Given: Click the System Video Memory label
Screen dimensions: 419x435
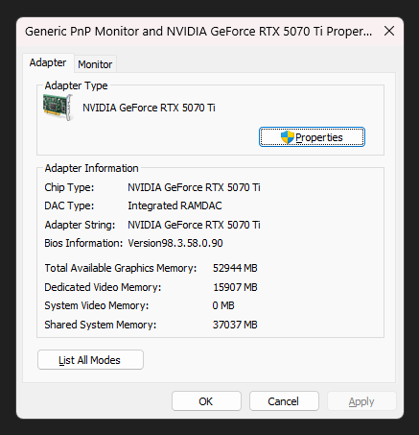Looking at the screenshot, I should pyautogui.click(x=97, y=305).
